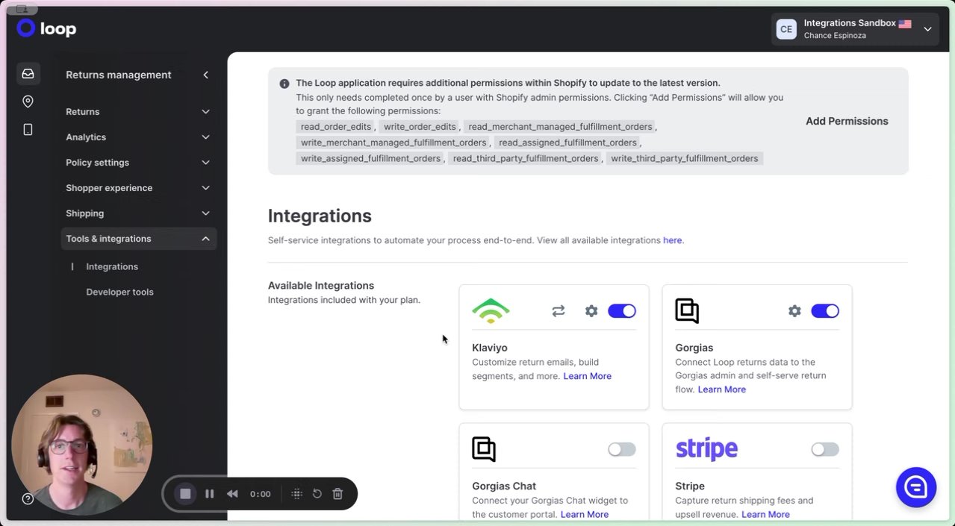Click read_merchant_managed_fulfillment_orders tag
The height and width of the screenshot is (526, 955).
coord(560,127)
